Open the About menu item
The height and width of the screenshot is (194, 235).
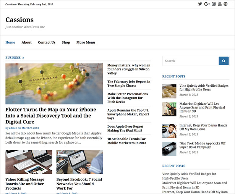(26, 42)
